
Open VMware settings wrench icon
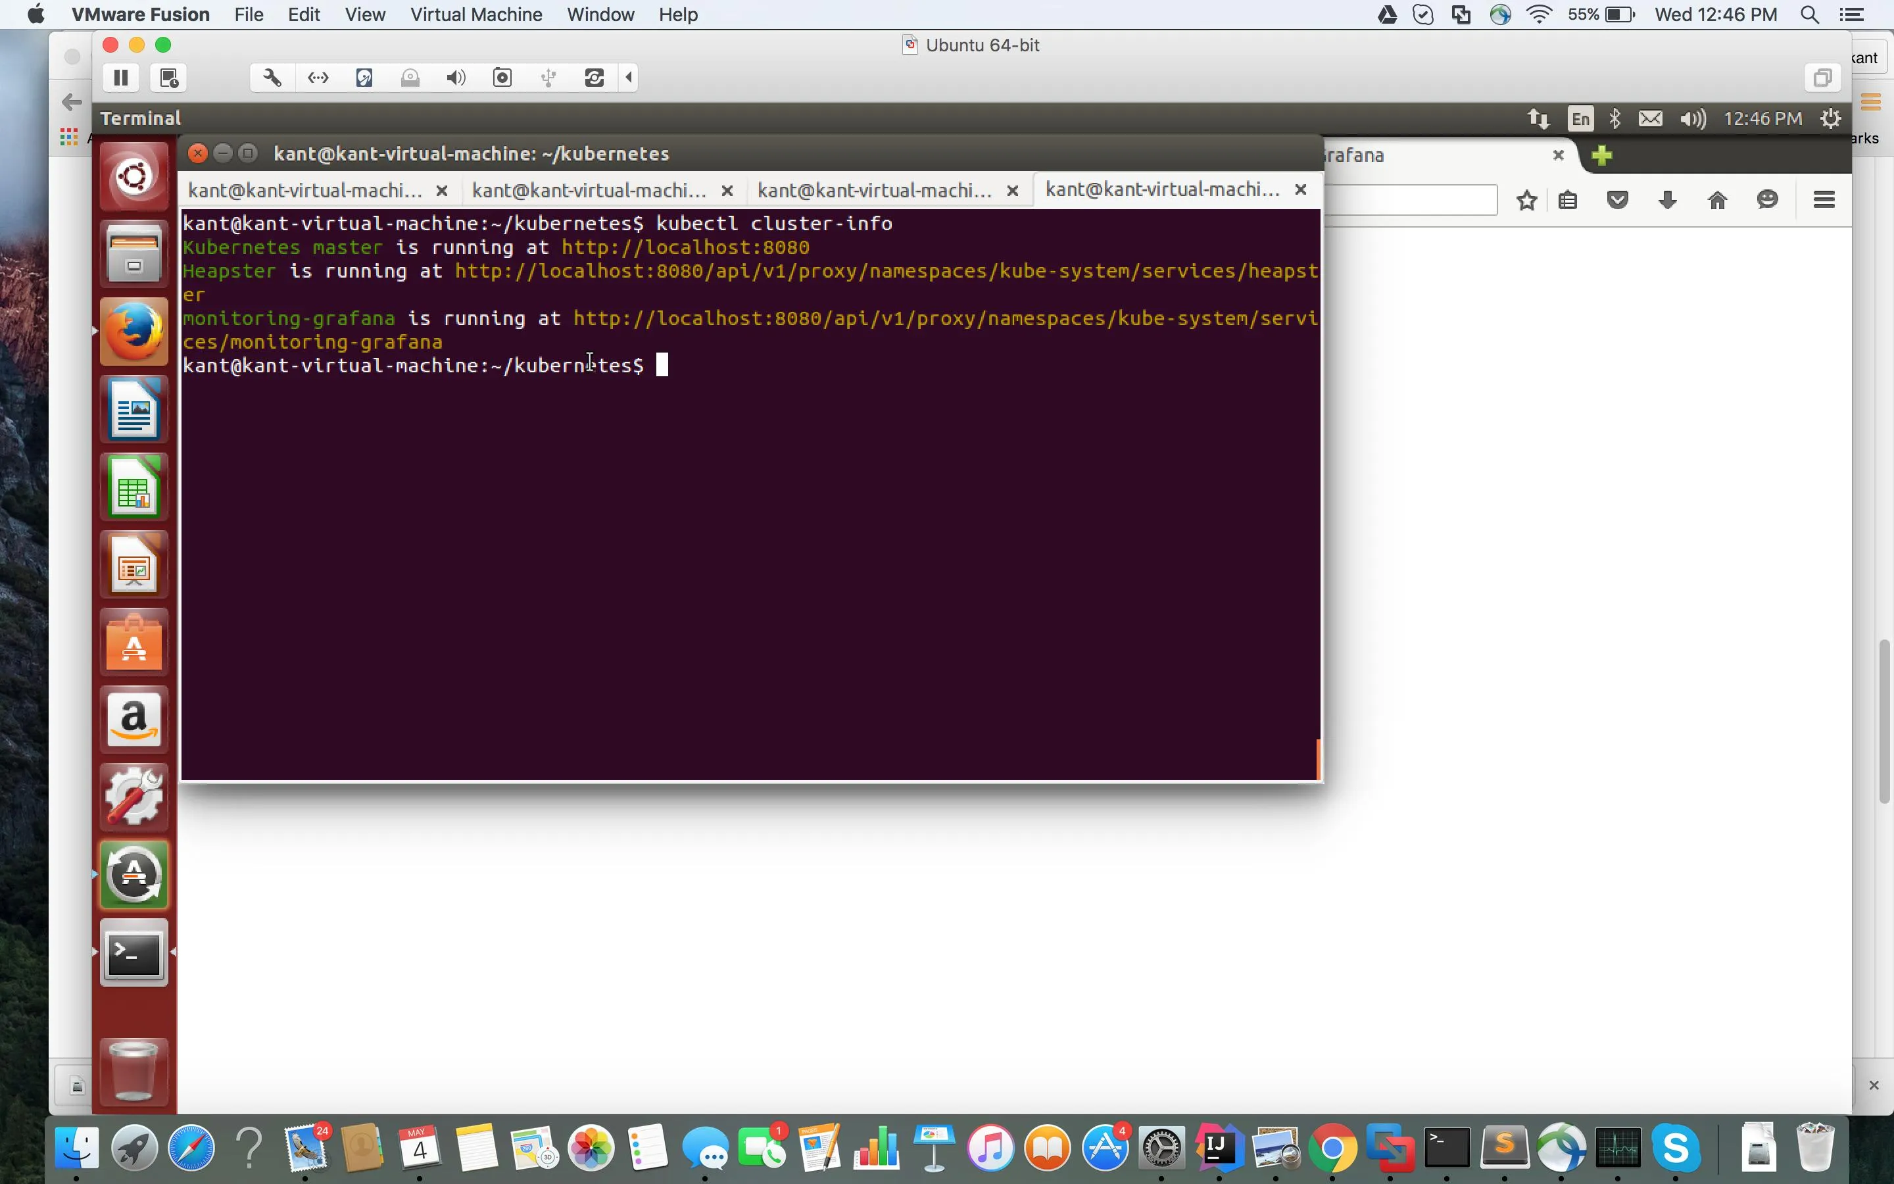tap(272, 78)
